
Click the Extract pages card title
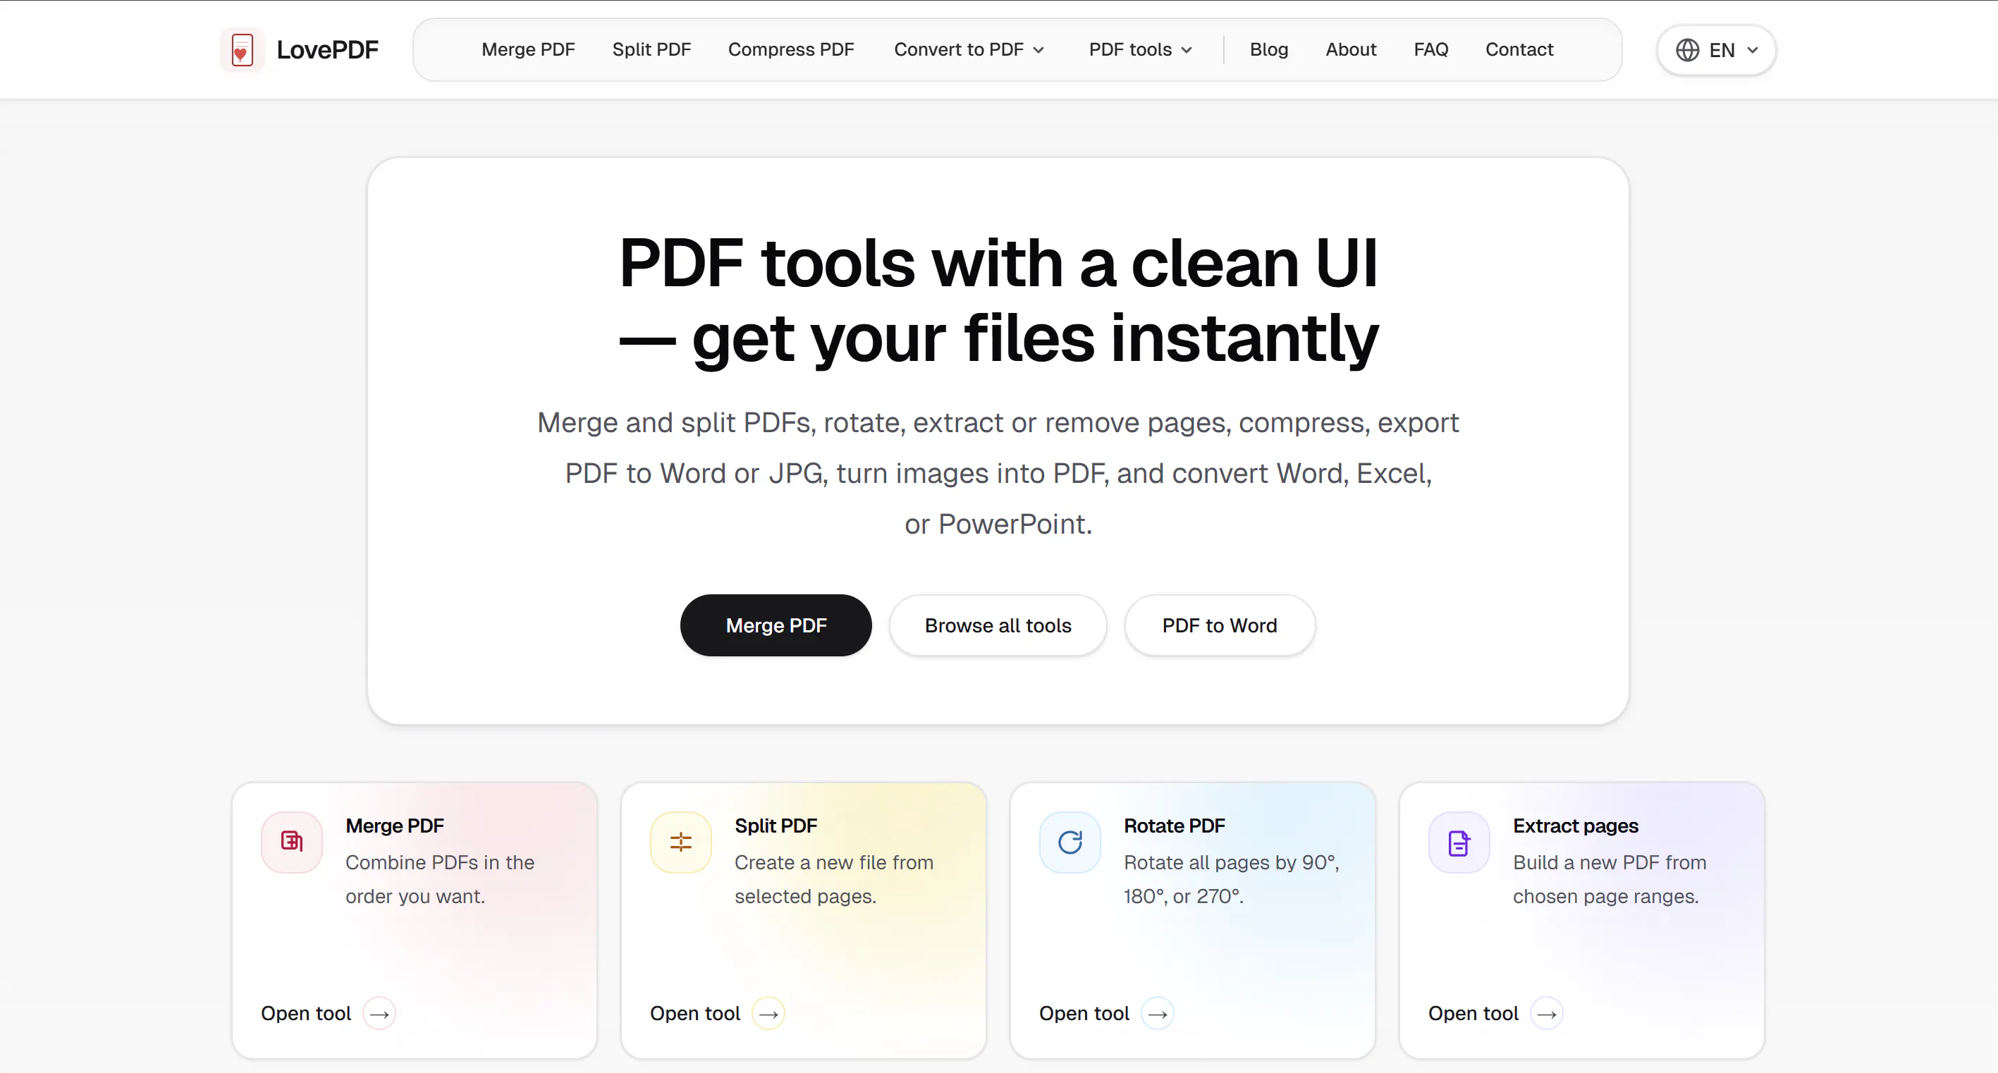1576,826
